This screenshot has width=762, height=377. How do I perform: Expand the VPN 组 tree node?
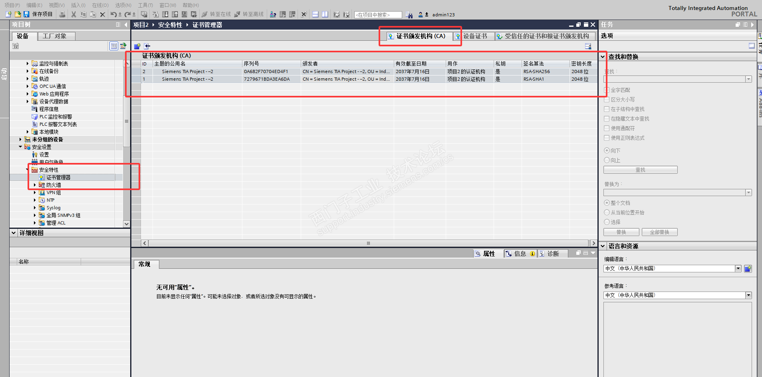click(35, 192)
